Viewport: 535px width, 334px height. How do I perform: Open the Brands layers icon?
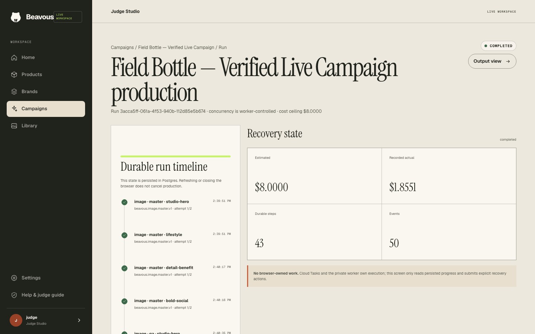14,92
